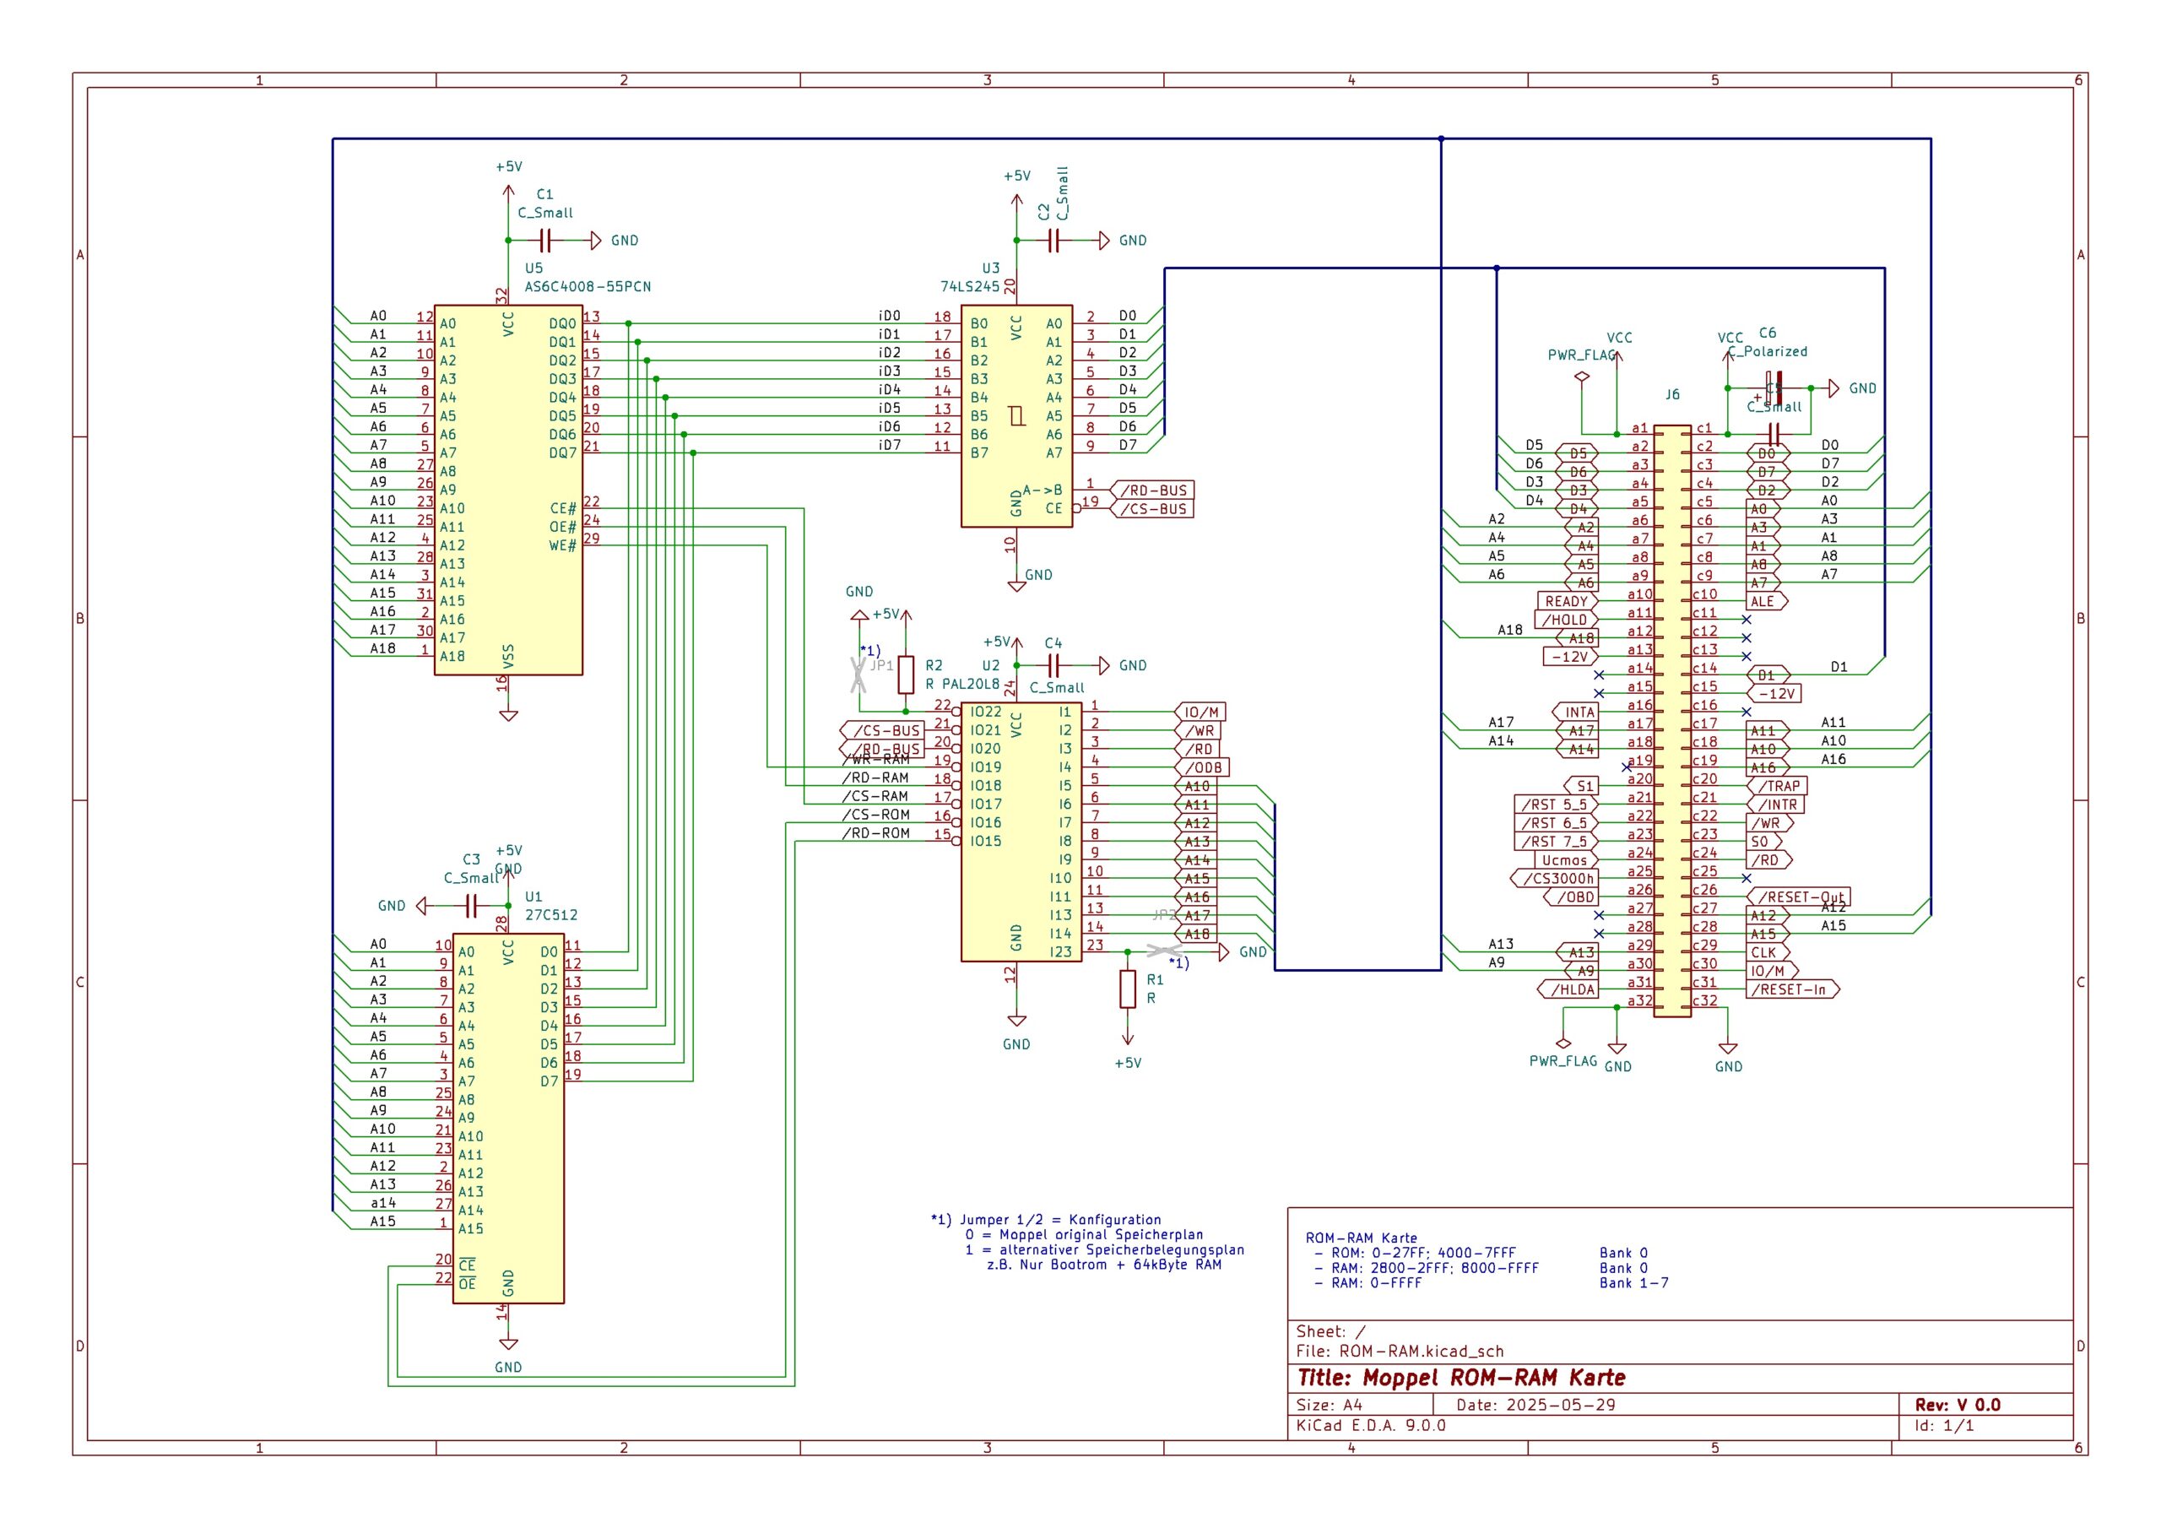Select the C2 capacitor symbol above U3

coord(1053,241)
